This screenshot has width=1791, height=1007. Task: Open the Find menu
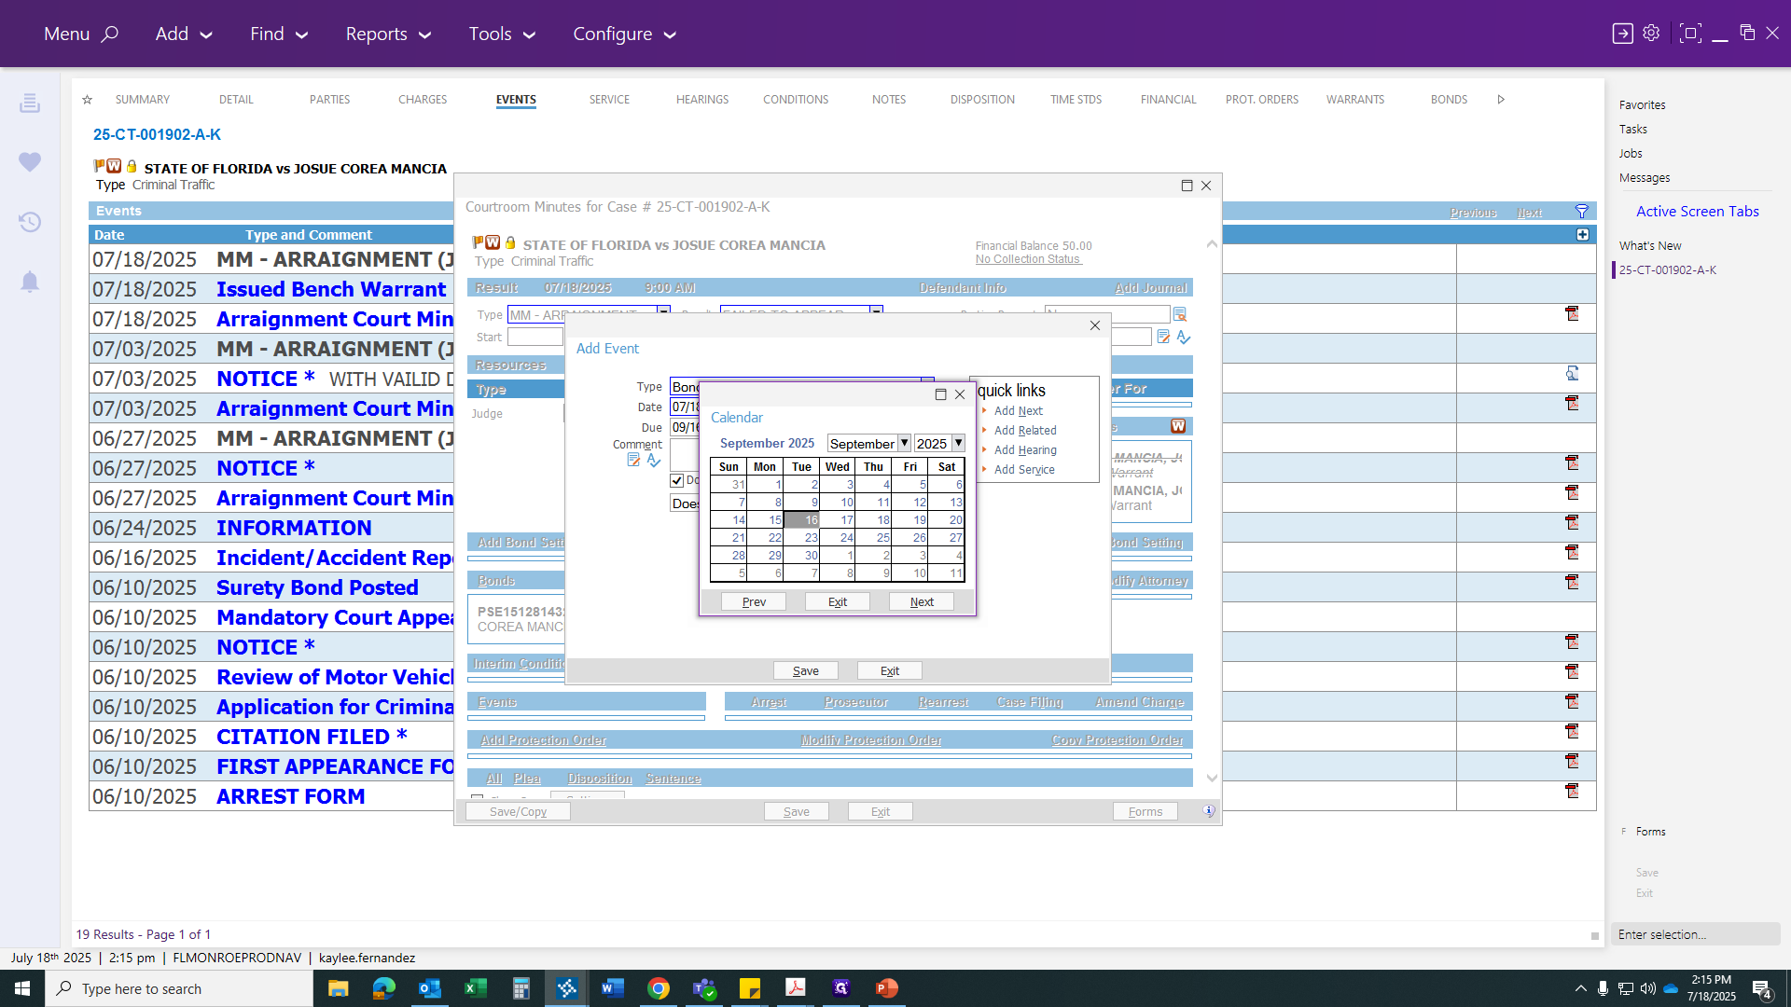(278, 34)
